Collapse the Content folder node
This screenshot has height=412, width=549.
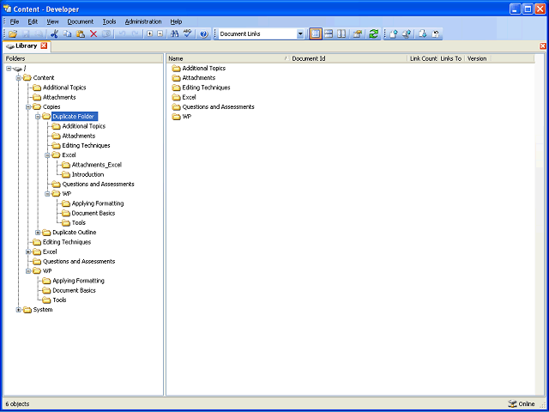19,78
